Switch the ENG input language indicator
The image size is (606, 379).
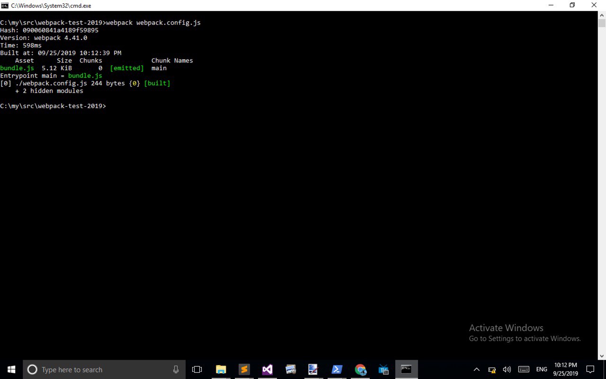542,370
